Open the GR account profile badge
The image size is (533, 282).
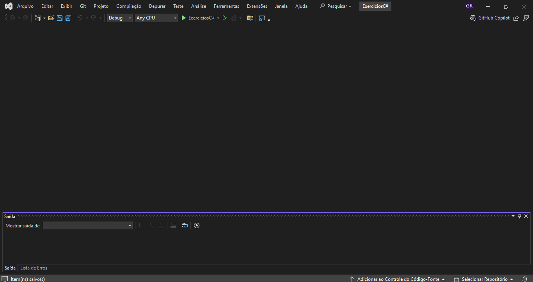tap(469, 6)
